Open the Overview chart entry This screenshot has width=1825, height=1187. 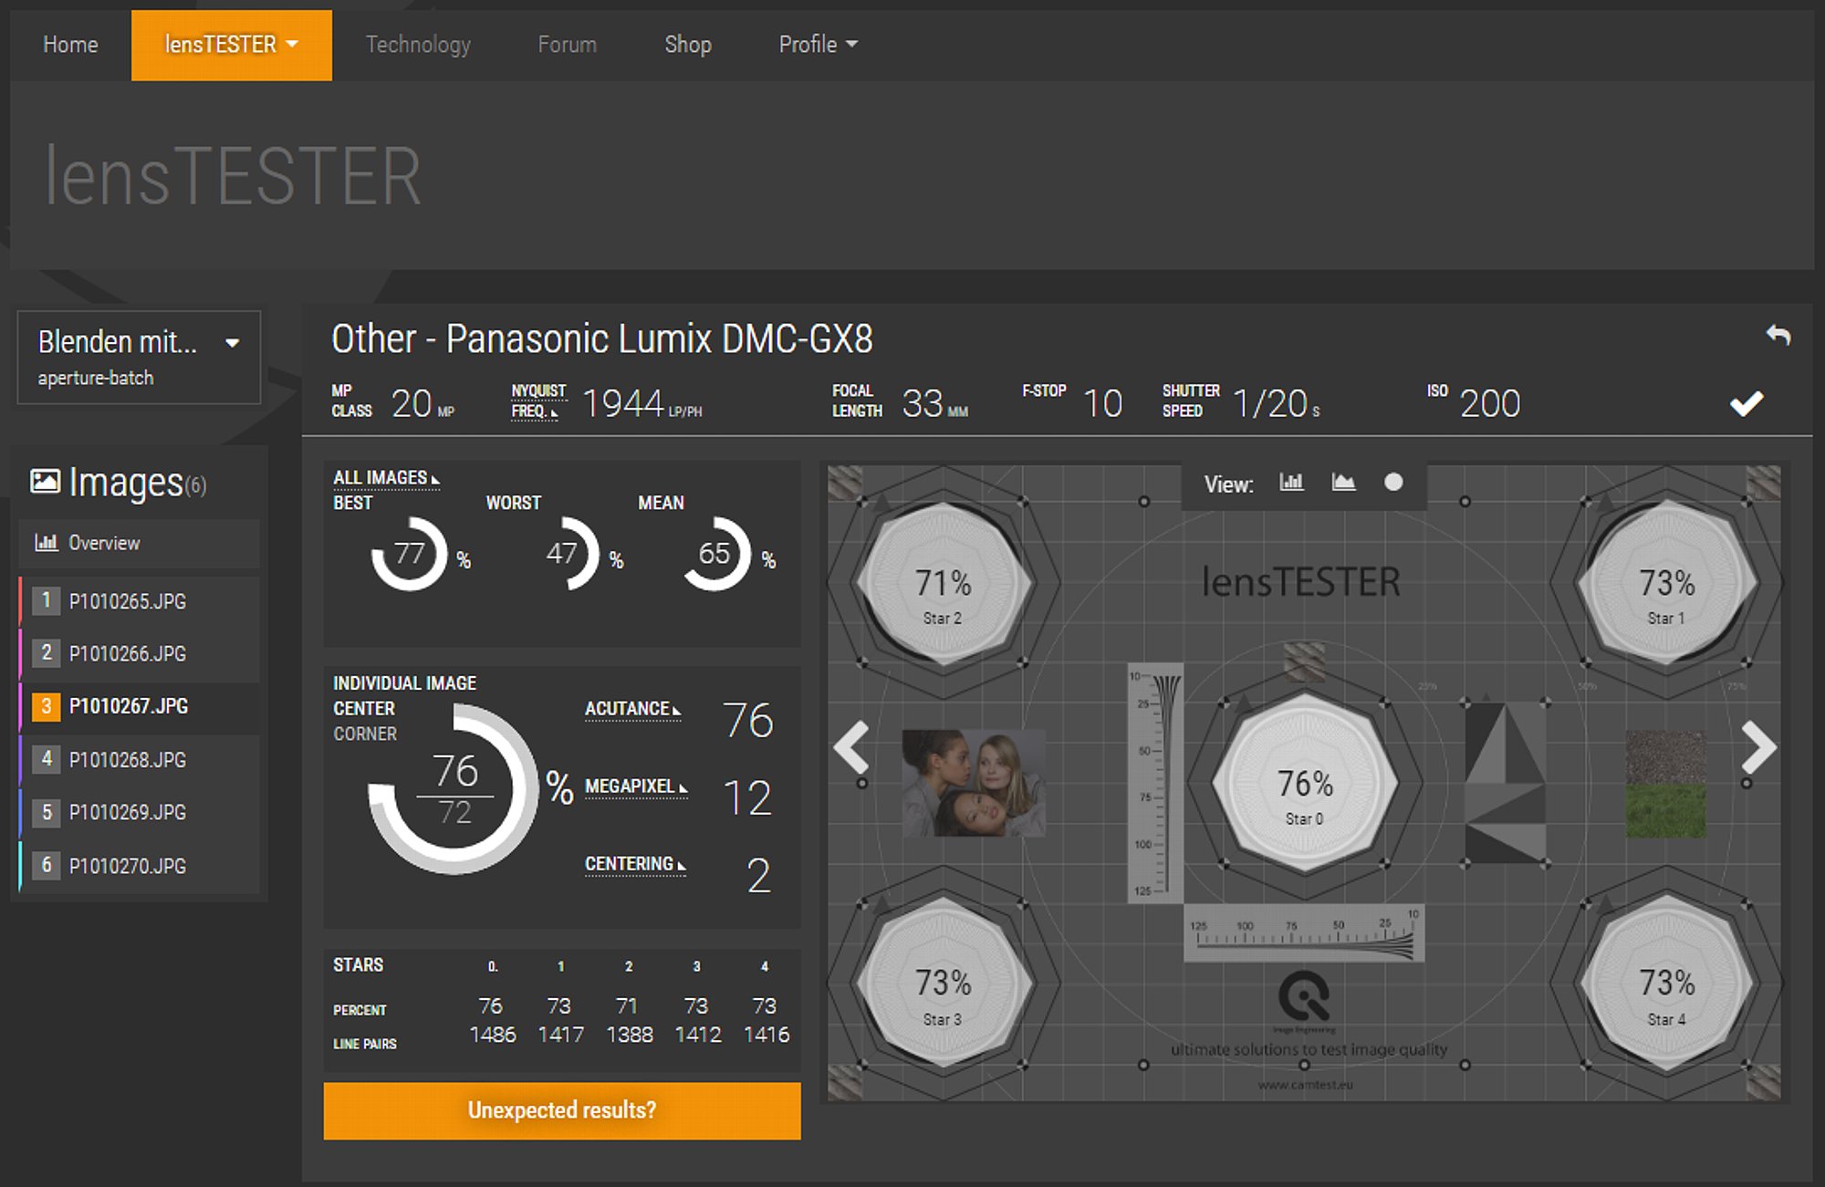pos(140,543)
